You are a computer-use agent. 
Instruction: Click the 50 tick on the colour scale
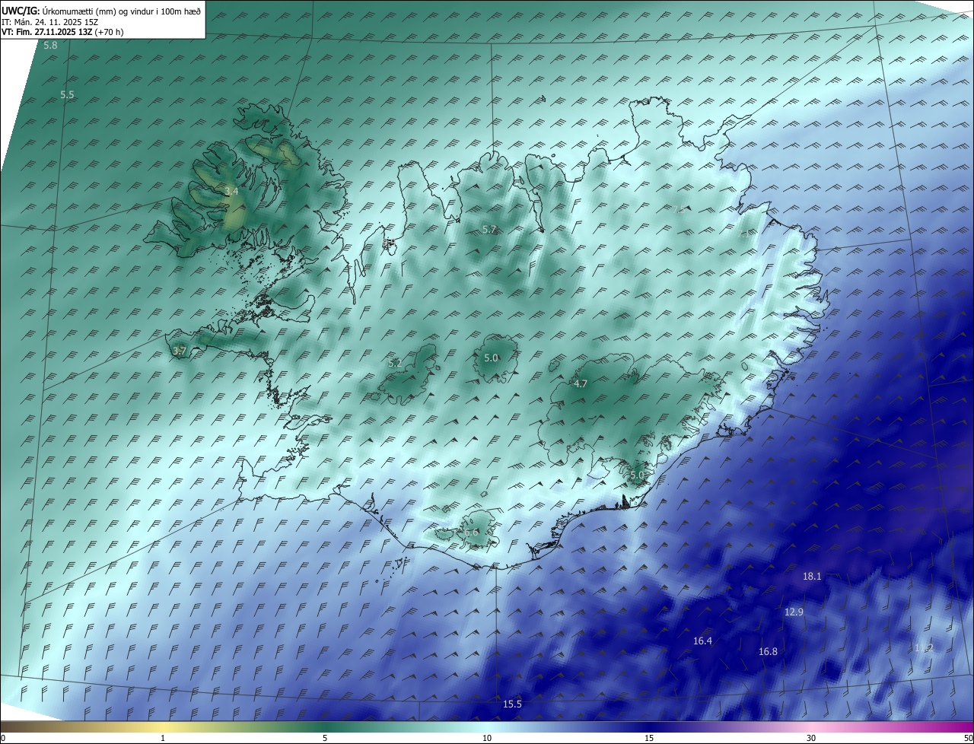tap(968, 738)
